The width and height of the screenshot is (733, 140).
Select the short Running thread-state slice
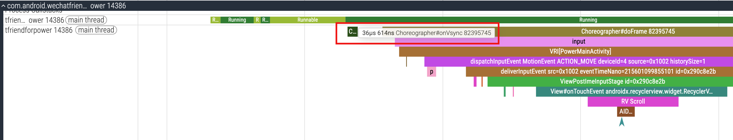click(x=237, y=20)
